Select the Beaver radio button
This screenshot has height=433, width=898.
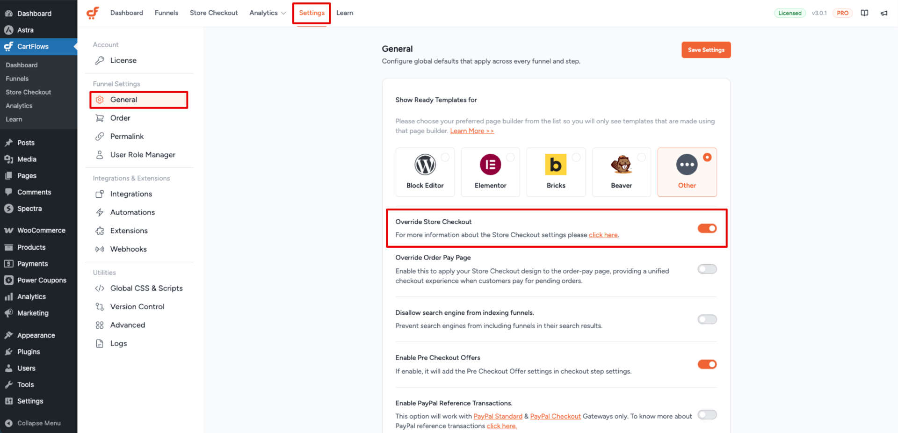(x=642, y=158)
